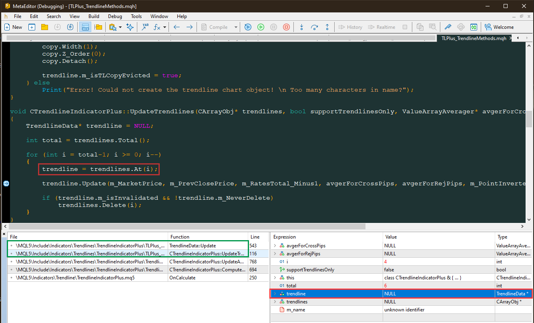Screen dimensions: 534x323
Task: Click the Navigator panel toggle icon
Action: (85, 27)
